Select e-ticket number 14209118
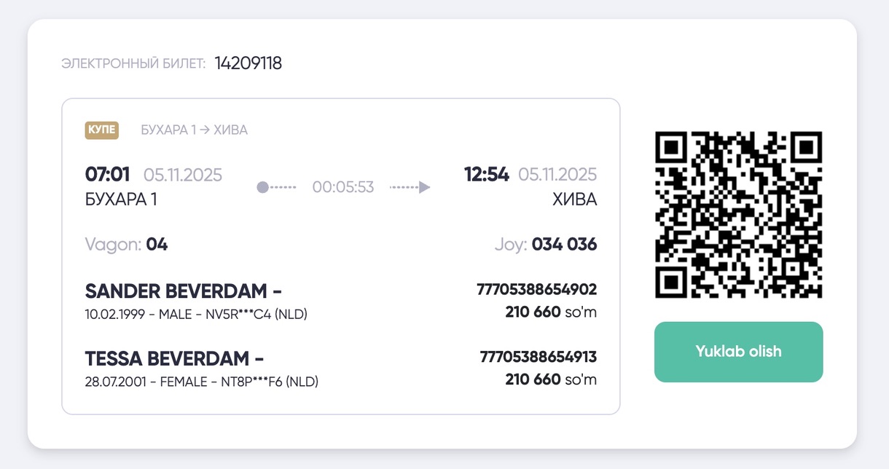The height and width of the screenshot is (469, 889). (x=248, y=63)
